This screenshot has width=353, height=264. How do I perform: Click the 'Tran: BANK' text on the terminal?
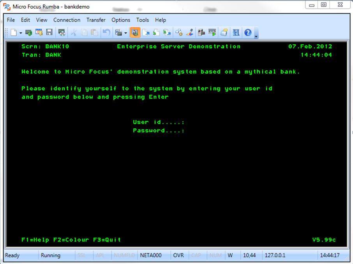41,55
